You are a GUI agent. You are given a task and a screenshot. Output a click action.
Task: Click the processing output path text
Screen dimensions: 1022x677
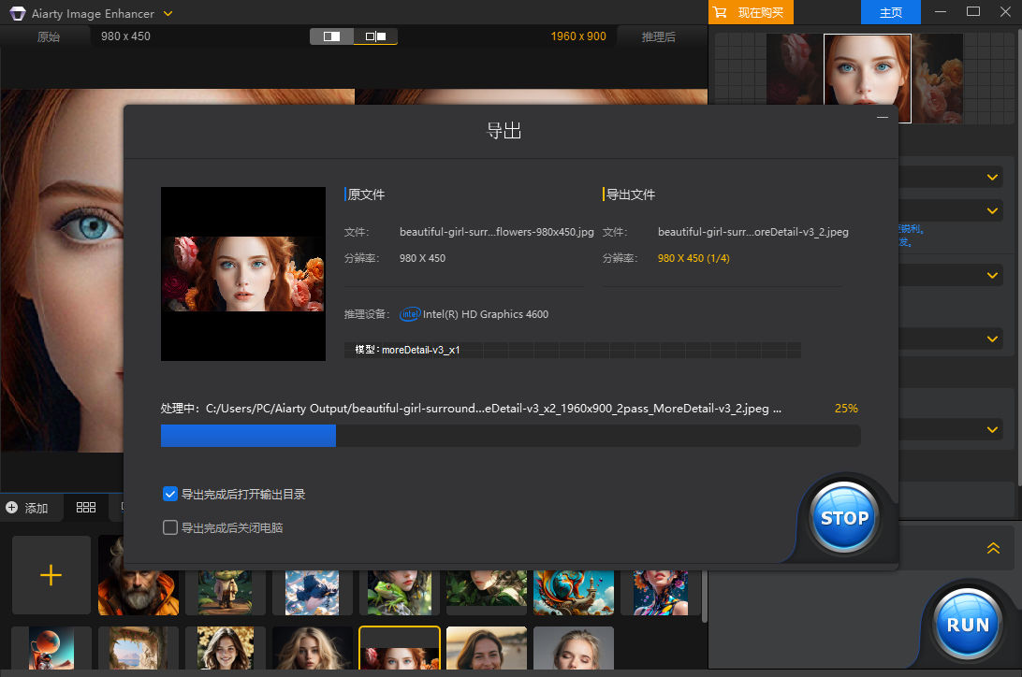tap(493, 408)
